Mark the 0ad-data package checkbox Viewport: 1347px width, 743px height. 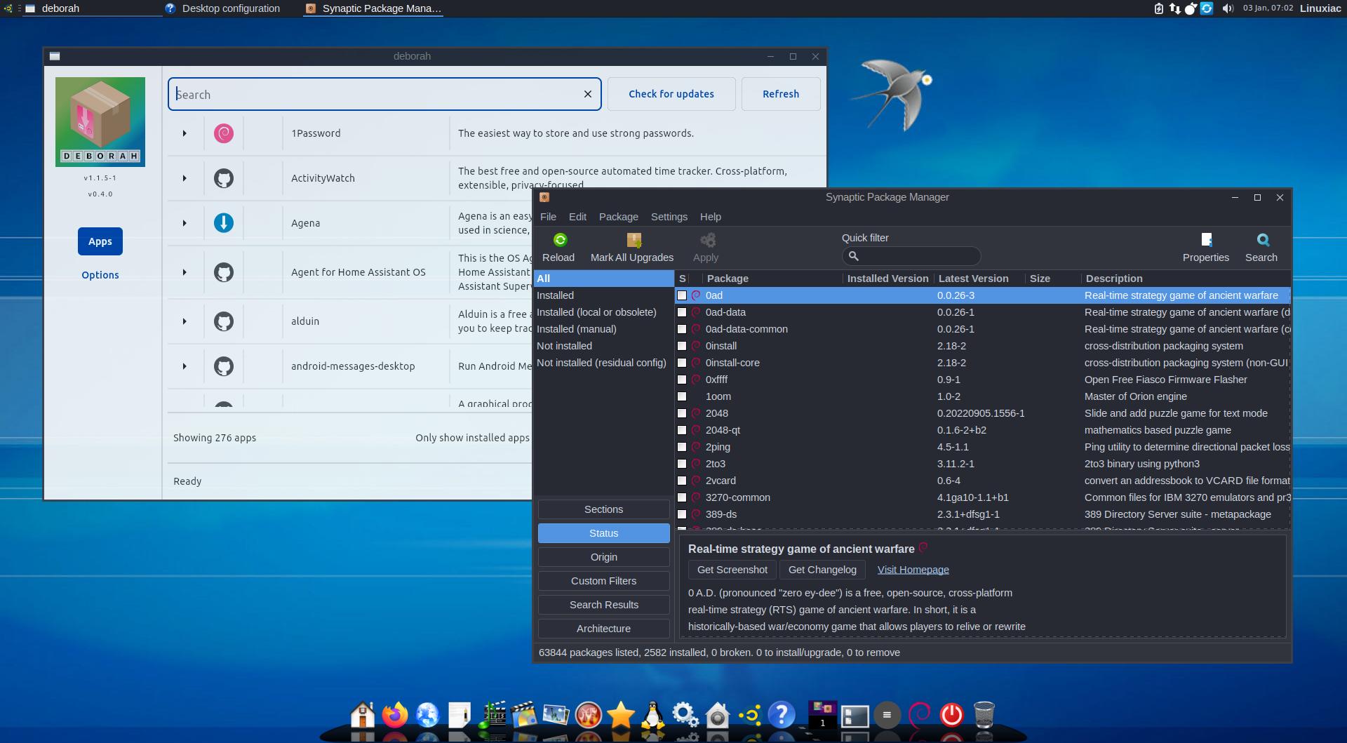tap(682, 312)
